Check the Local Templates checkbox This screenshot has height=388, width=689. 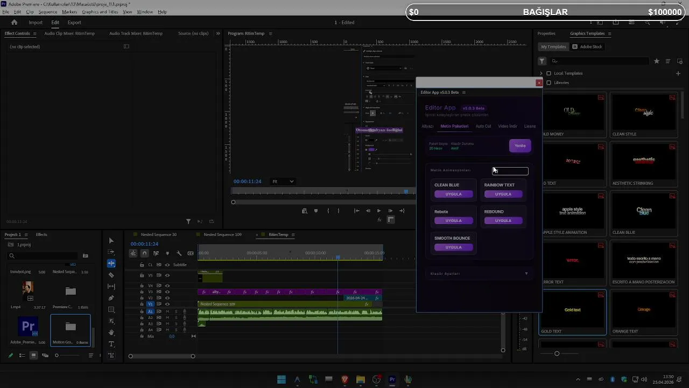coord(549,73)
